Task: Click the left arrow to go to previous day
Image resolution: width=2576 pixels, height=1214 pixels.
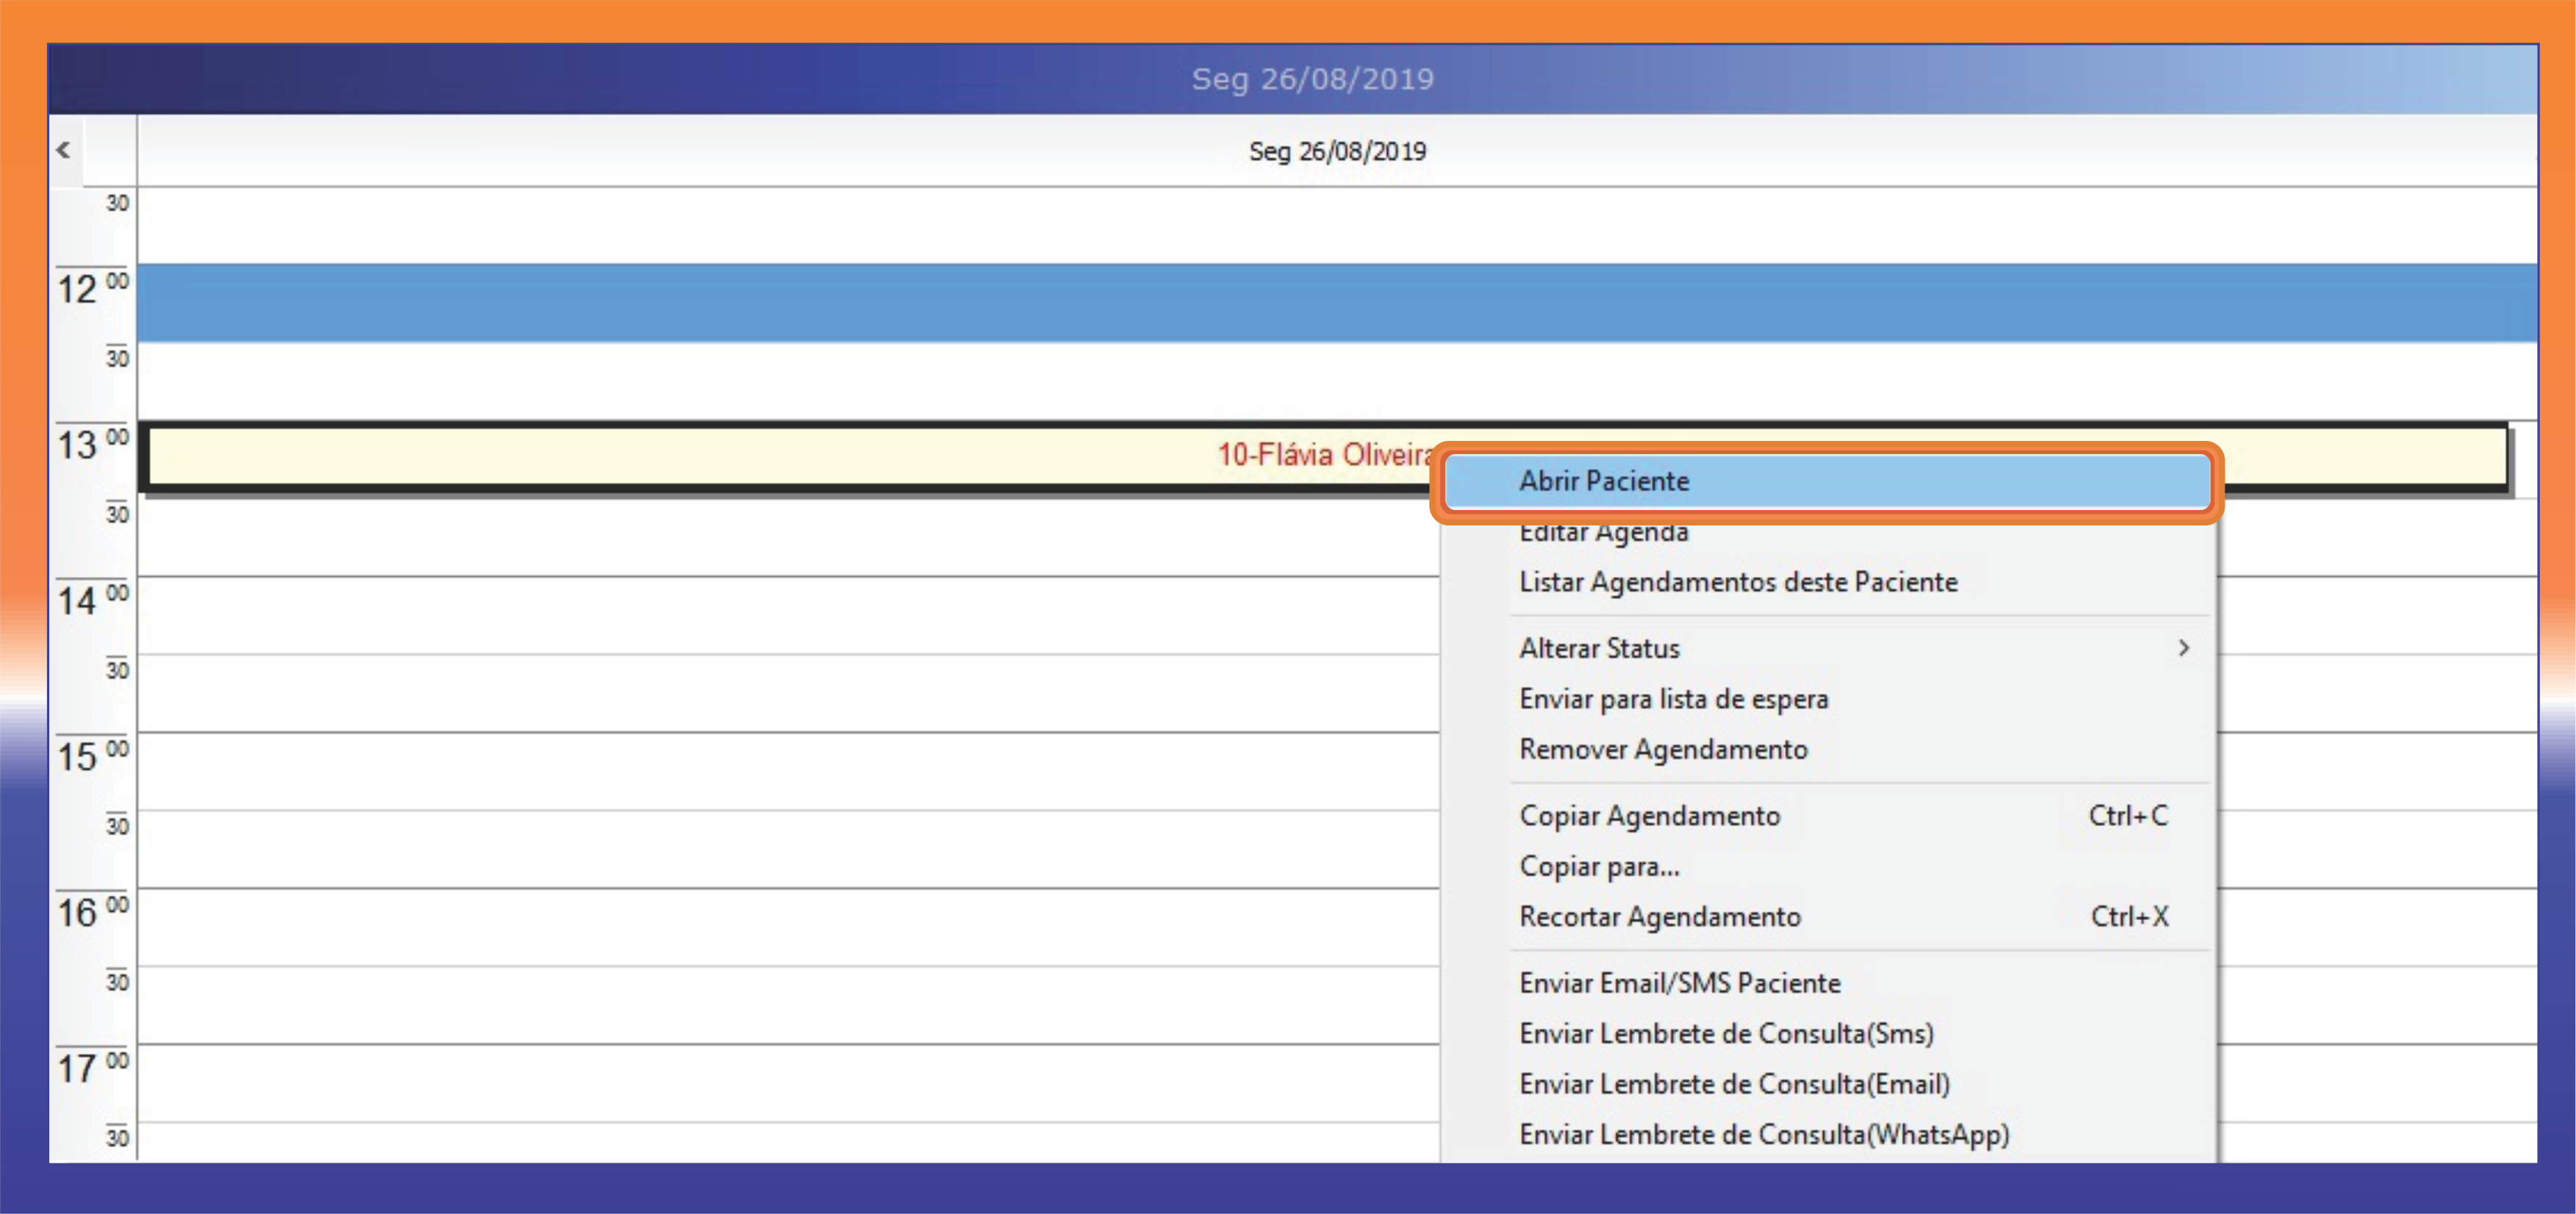Action: (x=64, y=150)
